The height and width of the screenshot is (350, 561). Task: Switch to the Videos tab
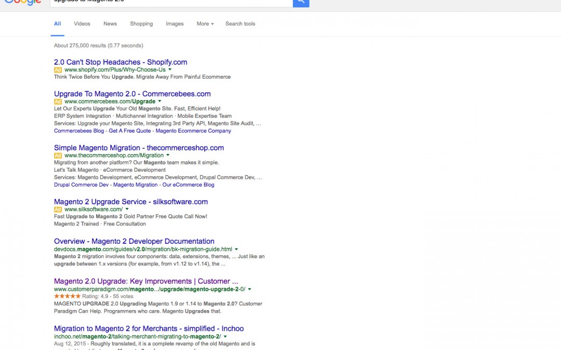82,24
